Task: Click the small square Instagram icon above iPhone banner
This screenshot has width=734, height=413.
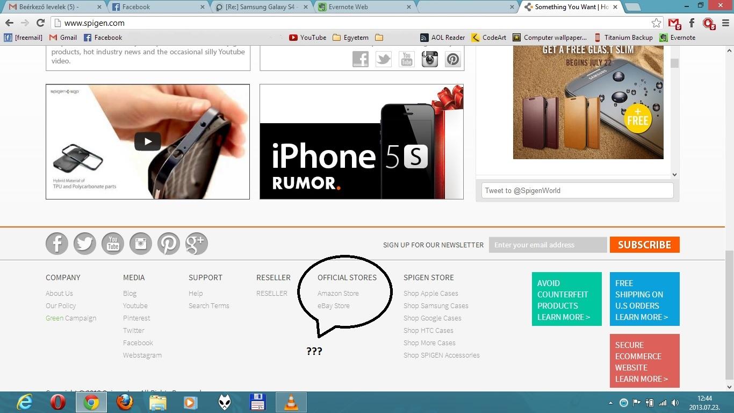Action: pyautogui.click(x=430, y=59)
